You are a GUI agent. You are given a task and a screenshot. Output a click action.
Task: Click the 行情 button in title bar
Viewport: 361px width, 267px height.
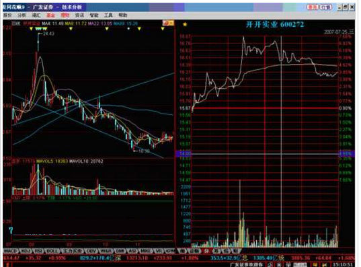tap(326, 7)
